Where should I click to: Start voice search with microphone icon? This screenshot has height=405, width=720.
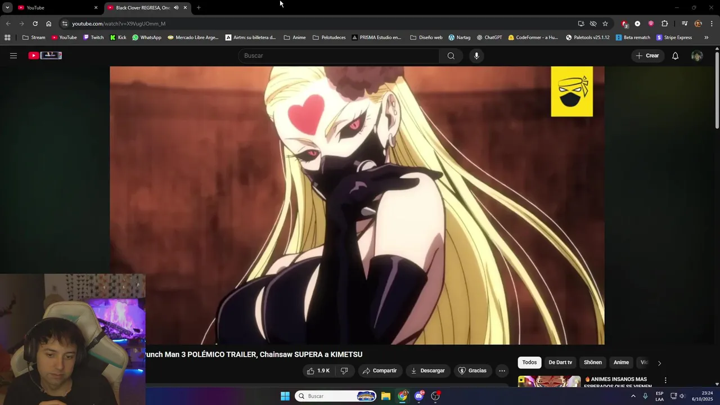tap(476, 56)
